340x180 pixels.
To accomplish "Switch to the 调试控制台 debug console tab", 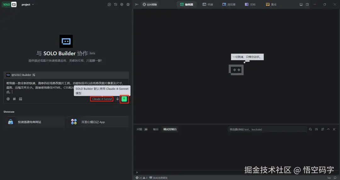I will (x=170, y=130).
